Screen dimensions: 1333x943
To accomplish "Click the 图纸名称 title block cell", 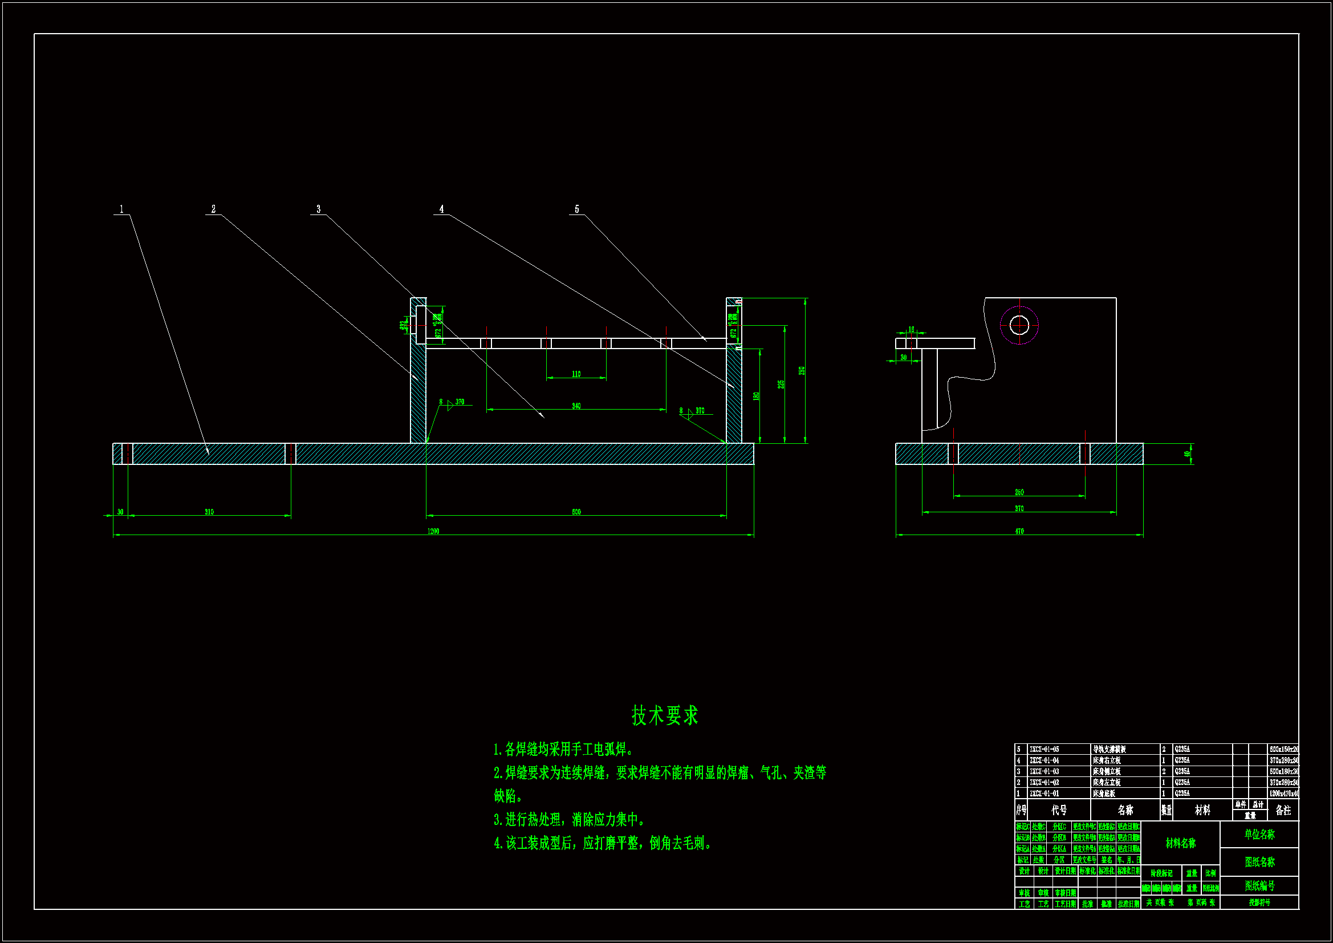I will (x=1259, y=861).
